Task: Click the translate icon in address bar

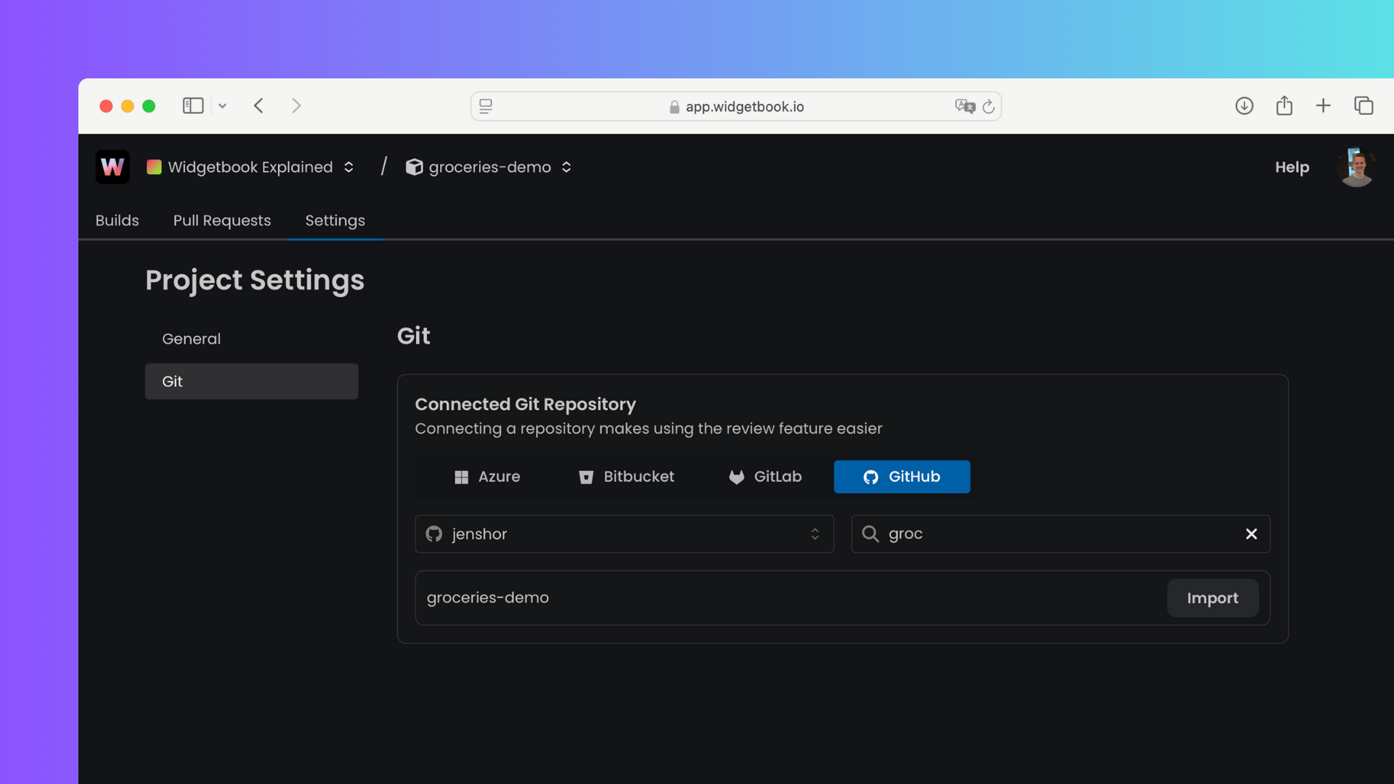Action: click(x=964, y=107)
